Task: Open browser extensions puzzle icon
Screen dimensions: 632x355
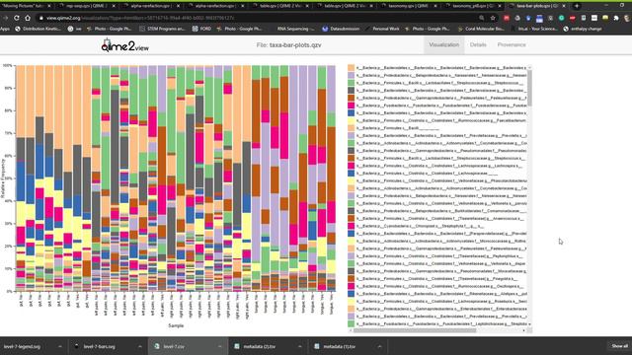Action: click(x=616, y=18)
